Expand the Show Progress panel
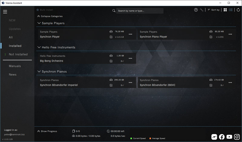 (47, 131)
